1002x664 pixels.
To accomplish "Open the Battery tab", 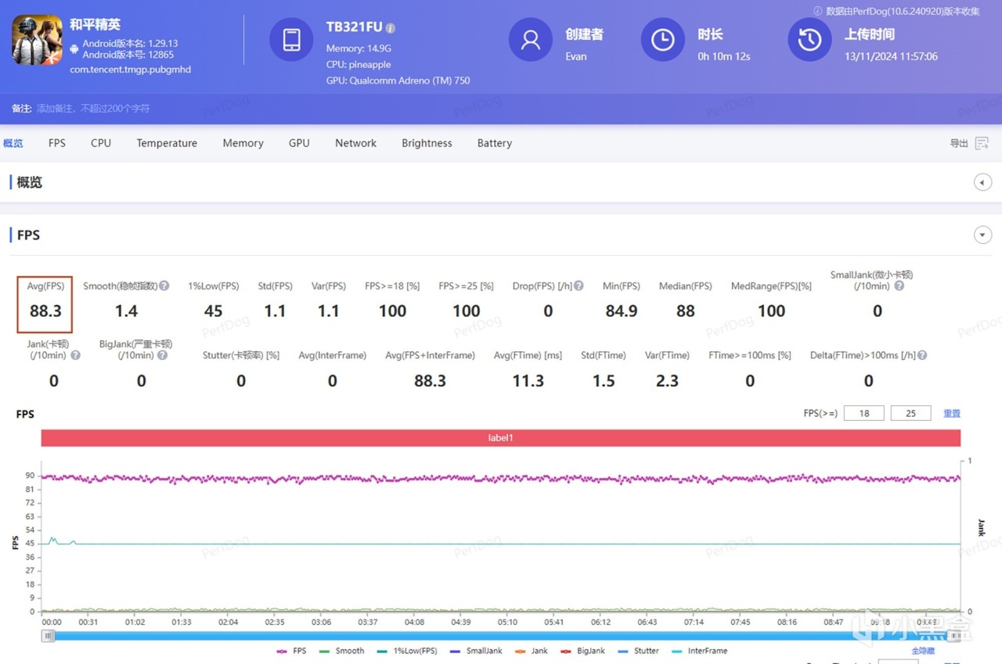I will pos(494,143).
